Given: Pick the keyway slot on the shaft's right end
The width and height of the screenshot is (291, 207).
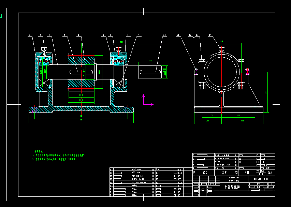Looking at the screenshot, I should click(x=150, y=72).
